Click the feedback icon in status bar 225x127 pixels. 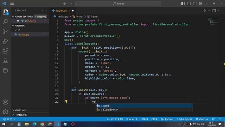click(213, 119)
